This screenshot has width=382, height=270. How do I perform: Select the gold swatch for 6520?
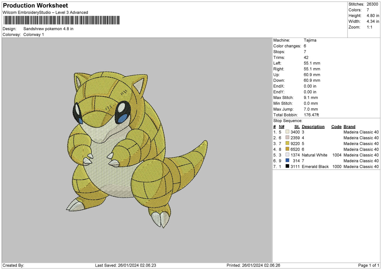tap(287, 149)
